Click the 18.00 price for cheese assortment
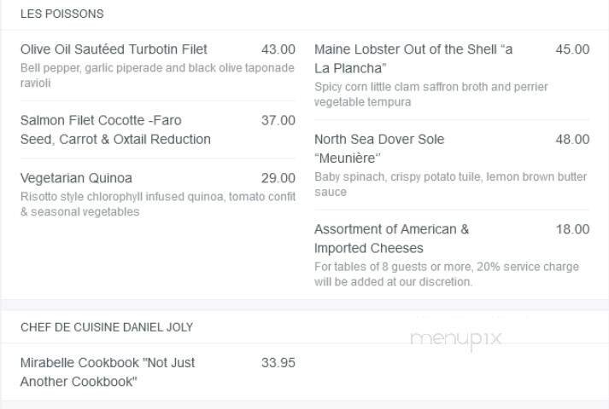The width and height of the screenshot is (609, 409). point(571,229)
